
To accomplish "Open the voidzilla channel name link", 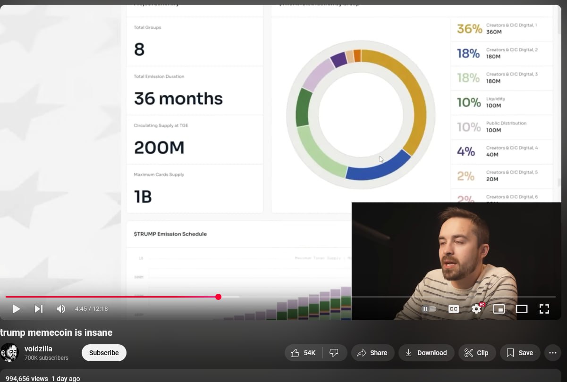I will (x=38, y=349).
